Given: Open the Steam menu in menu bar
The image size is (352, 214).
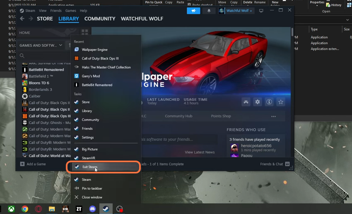Looking at the screenshot, I should click(x=30, y=10).
